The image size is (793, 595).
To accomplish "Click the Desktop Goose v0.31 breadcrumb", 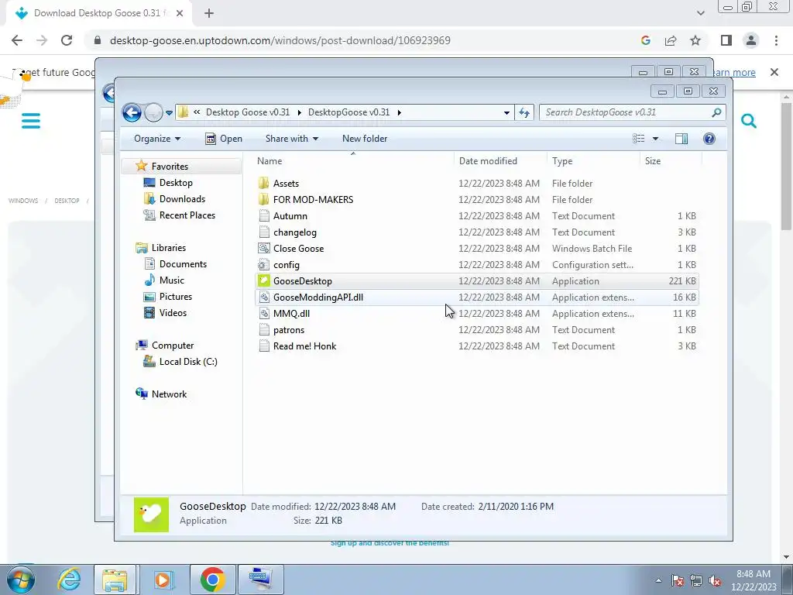I will 248,112.
